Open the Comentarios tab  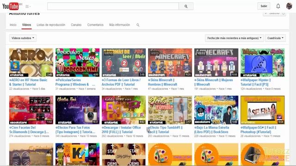pos(95,25)
